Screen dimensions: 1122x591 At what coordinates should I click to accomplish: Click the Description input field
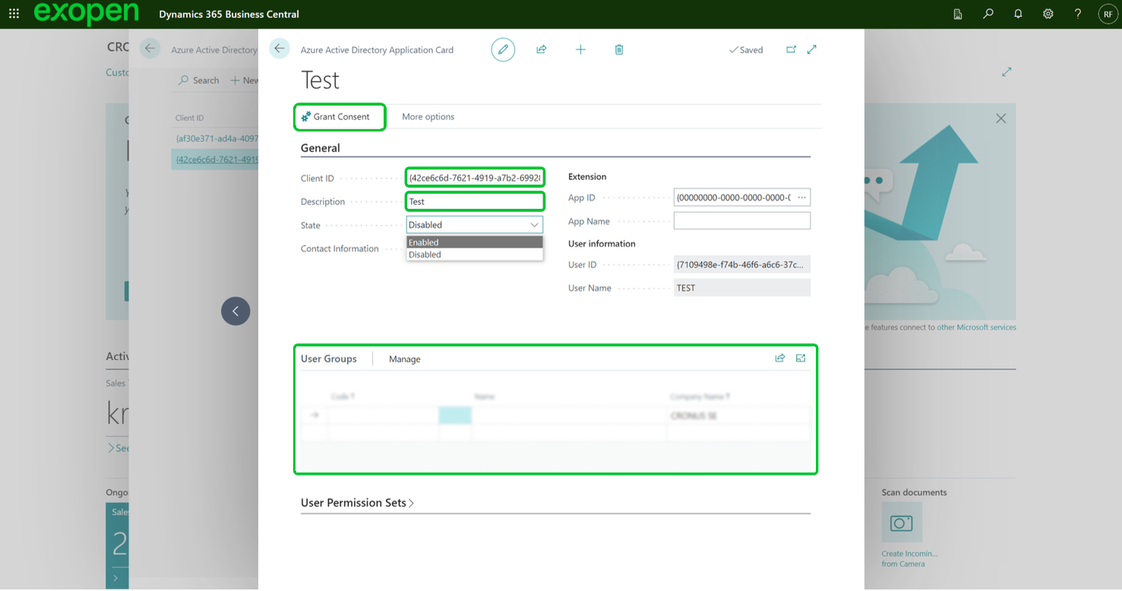point(475,202)
